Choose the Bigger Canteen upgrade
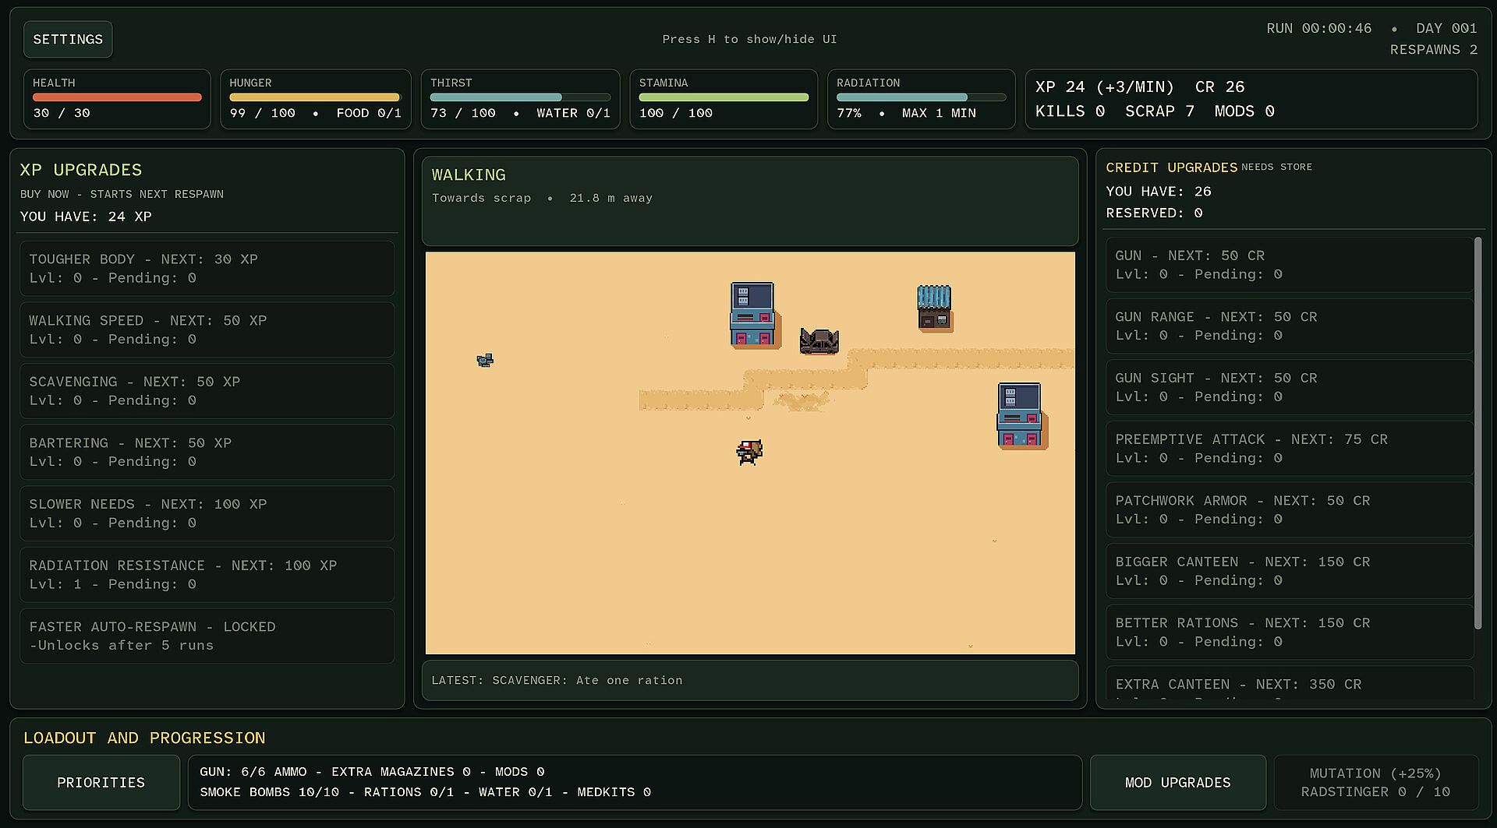Viewport: 1497px width, 828px height. pos(1290,571)
